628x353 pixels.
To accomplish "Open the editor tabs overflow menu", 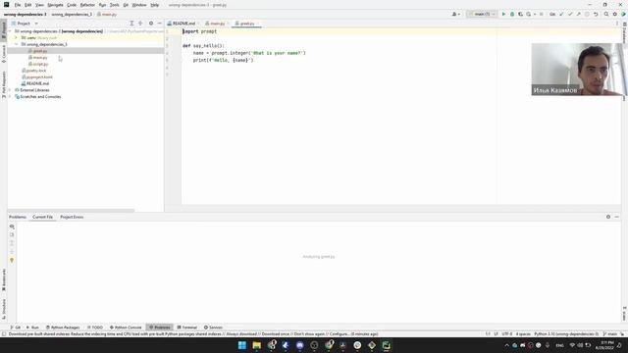I will [617, 24].
